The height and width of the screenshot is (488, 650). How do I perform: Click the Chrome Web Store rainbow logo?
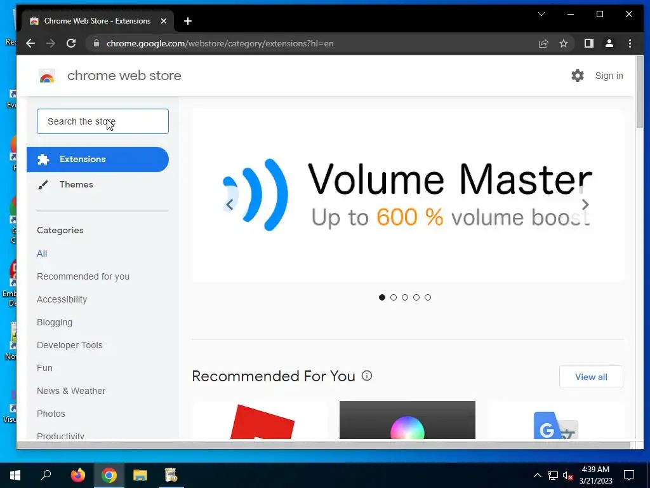[x=47, y=76]
